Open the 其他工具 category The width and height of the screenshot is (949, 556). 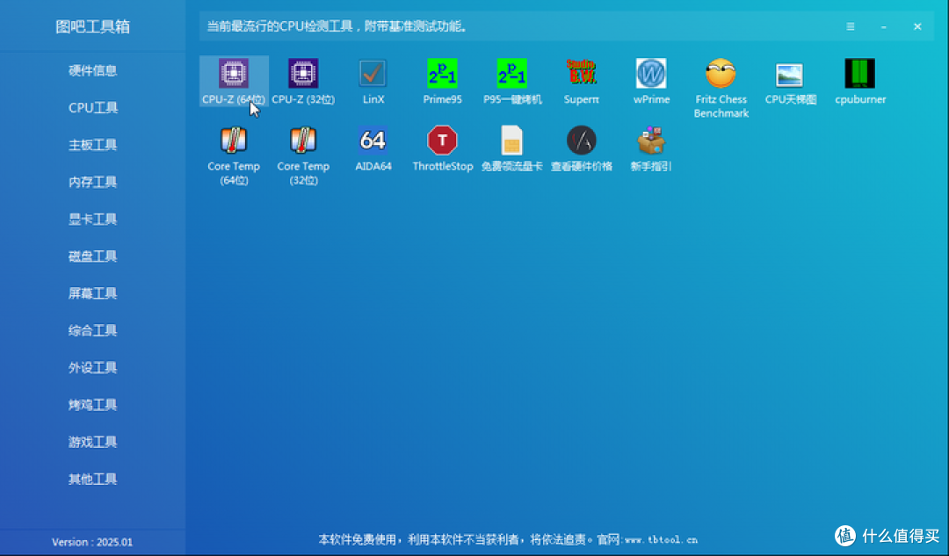tap(92, 480)
